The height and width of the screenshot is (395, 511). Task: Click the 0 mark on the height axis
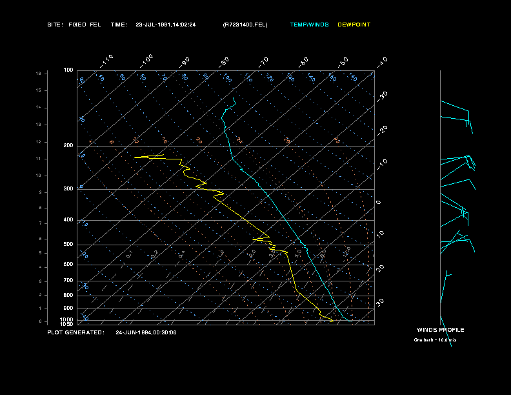[x=41, y=321]
